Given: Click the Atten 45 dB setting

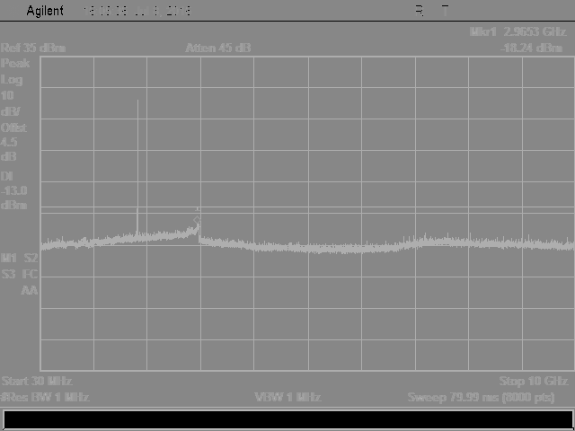Looking at the screenshot, I should tap(217, 48).
